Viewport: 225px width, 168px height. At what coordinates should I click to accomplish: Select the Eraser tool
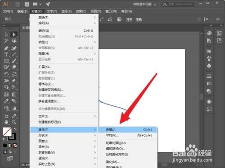pyautogui.click(x=14, y=67)
